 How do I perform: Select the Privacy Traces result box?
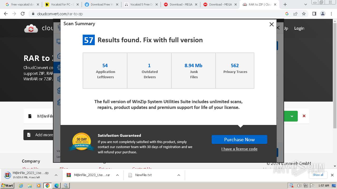pyautogui.click(x=235, y=71)
